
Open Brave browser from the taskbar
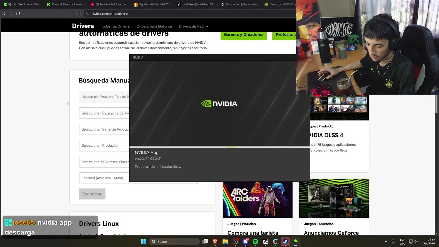215,242
